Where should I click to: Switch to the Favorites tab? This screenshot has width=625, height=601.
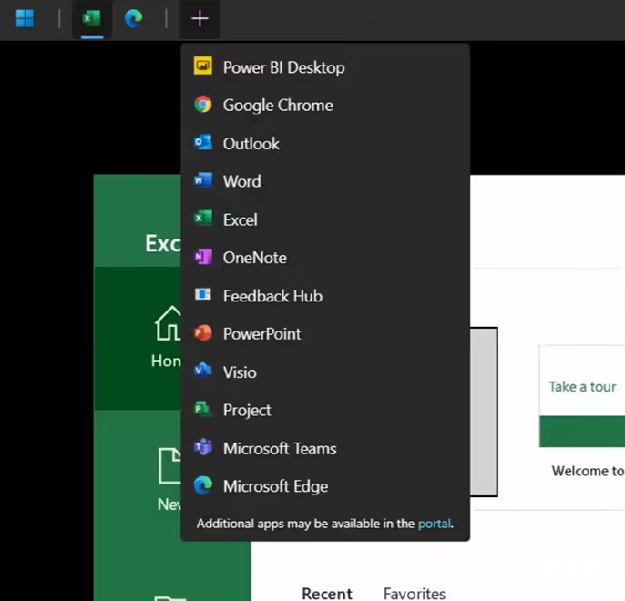coord(415,594)
